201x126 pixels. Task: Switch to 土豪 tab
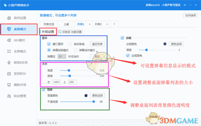66,24
